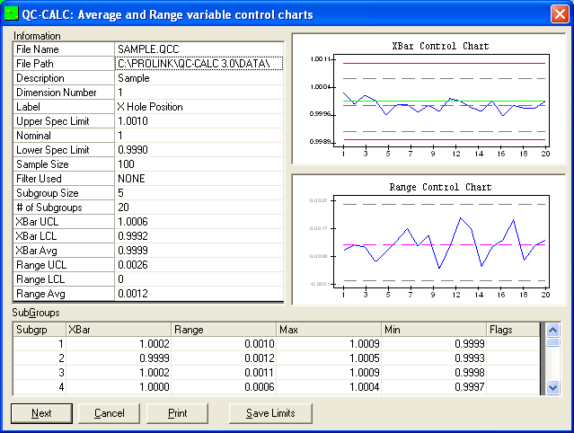Screen dimensions: 574x433
Task: Click the QC-CALC app icon in title bar
Action: click(x=12, y=13)
